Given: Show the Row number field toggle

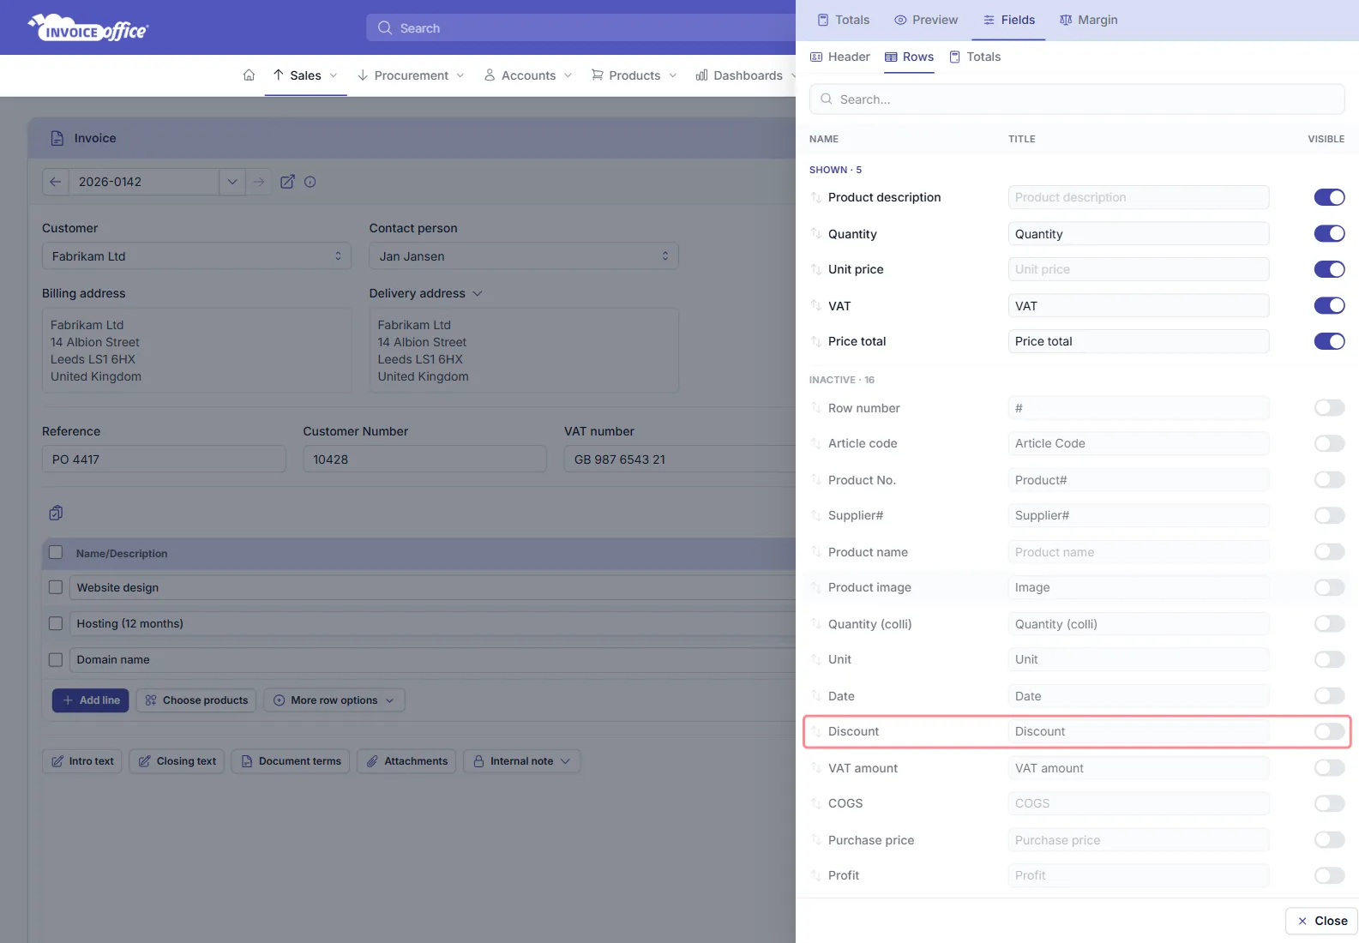Looking at the screenshot, I should pyautogui.click(x=1329, y=407).
